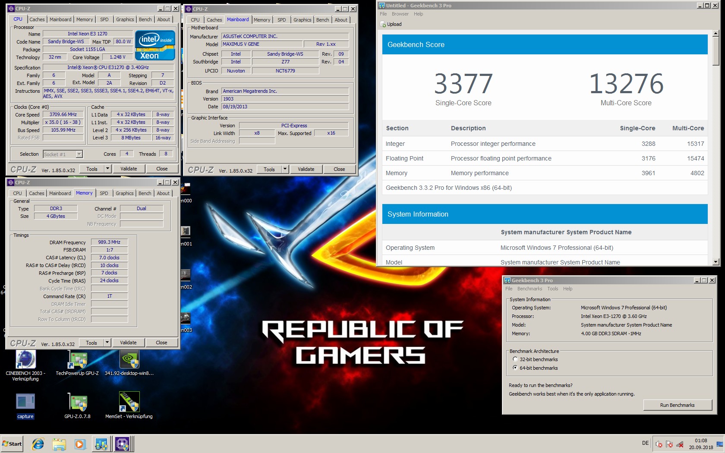Click Validate in CPU-Z Mainboard window

306,169
